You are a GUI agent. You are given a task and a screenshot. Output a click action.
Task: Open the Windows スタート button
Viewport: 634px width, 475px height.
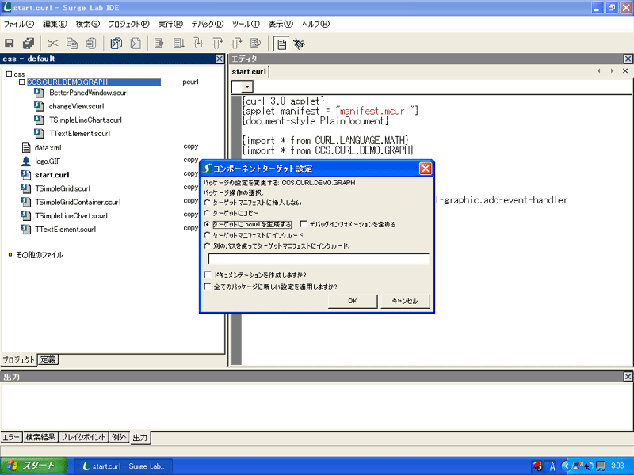click(29, 466)
